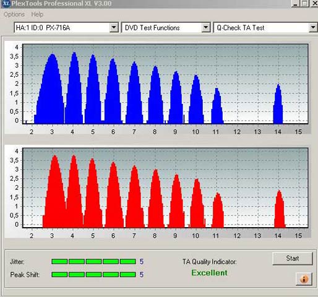
Task: Click the Excellent quality indicator text
Action: pos(209,273)
